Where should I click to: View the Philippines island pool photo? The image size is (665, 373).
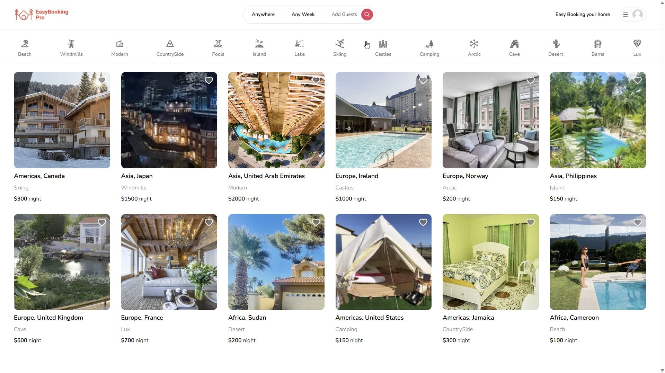coord(598,120)
